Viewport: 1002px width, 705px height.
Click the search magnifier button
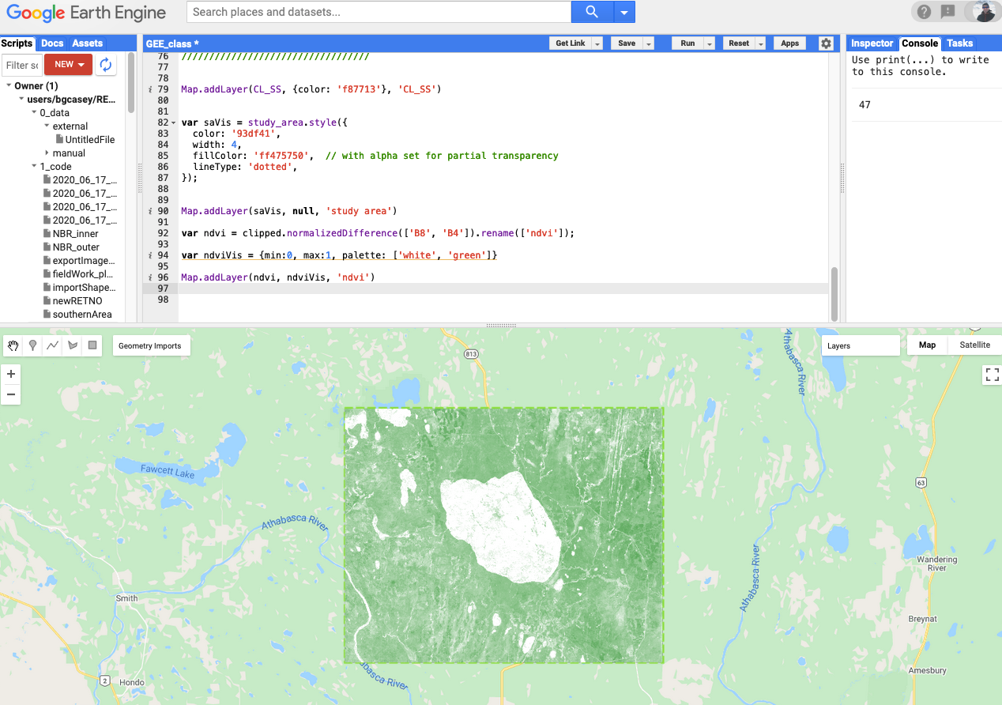[592, 12]
